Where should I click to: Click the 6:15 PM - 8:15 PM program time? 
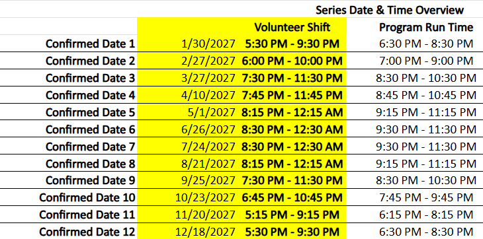426,215
